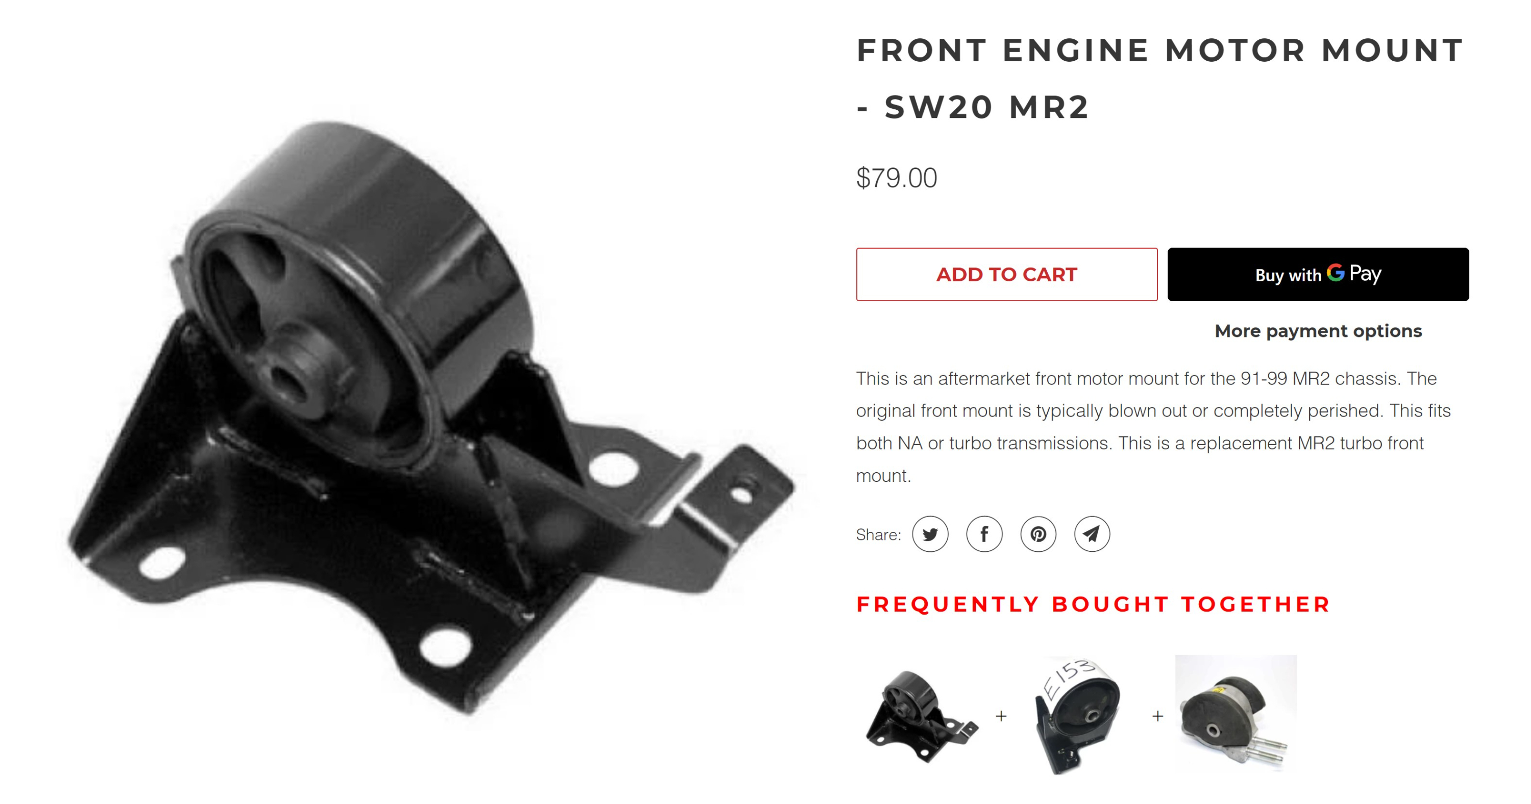The width and height of the screenshot is (1531, 804).
Task: Click the second plus sign before the third product
Action: point(1158,716)
